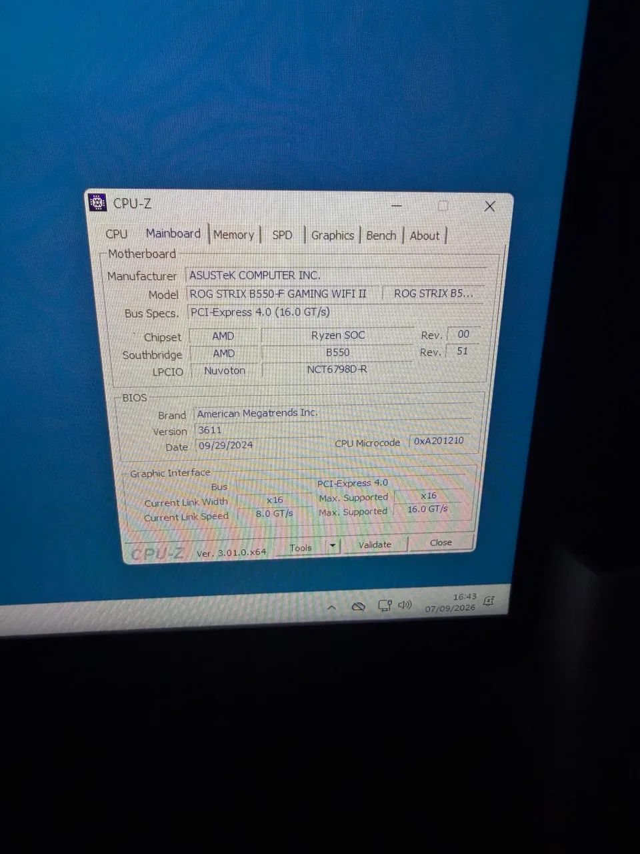Click the B550 southbridge field
The height and width of the screenshot is (854, 640).
[337, 352]
